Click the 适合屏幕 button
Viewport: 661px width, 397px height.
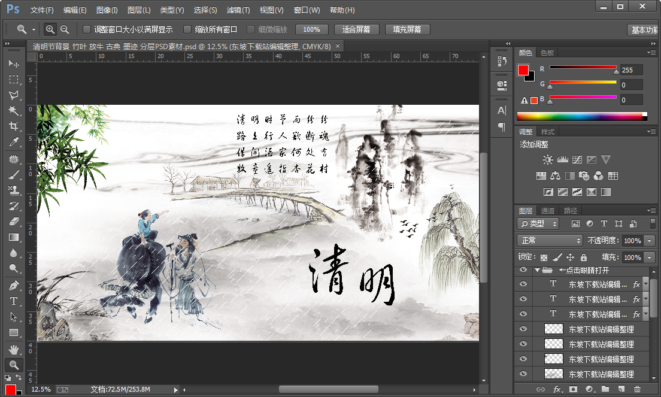click(356, 29)
